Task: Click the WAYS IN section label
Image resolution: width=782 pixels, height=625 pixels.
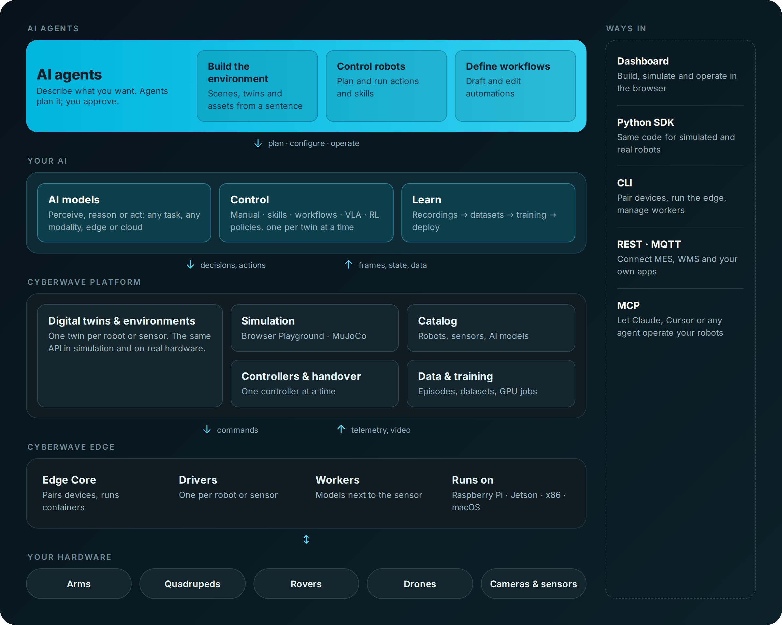Action: 626,29
